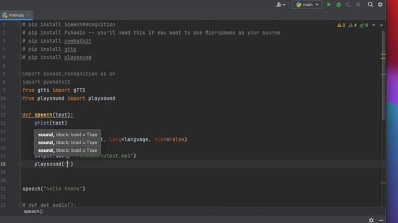Hide the bottom tool window with minus icon
The height and width of the screenshot is (223, 398).
pyautogui.click(x=381, y=221)
